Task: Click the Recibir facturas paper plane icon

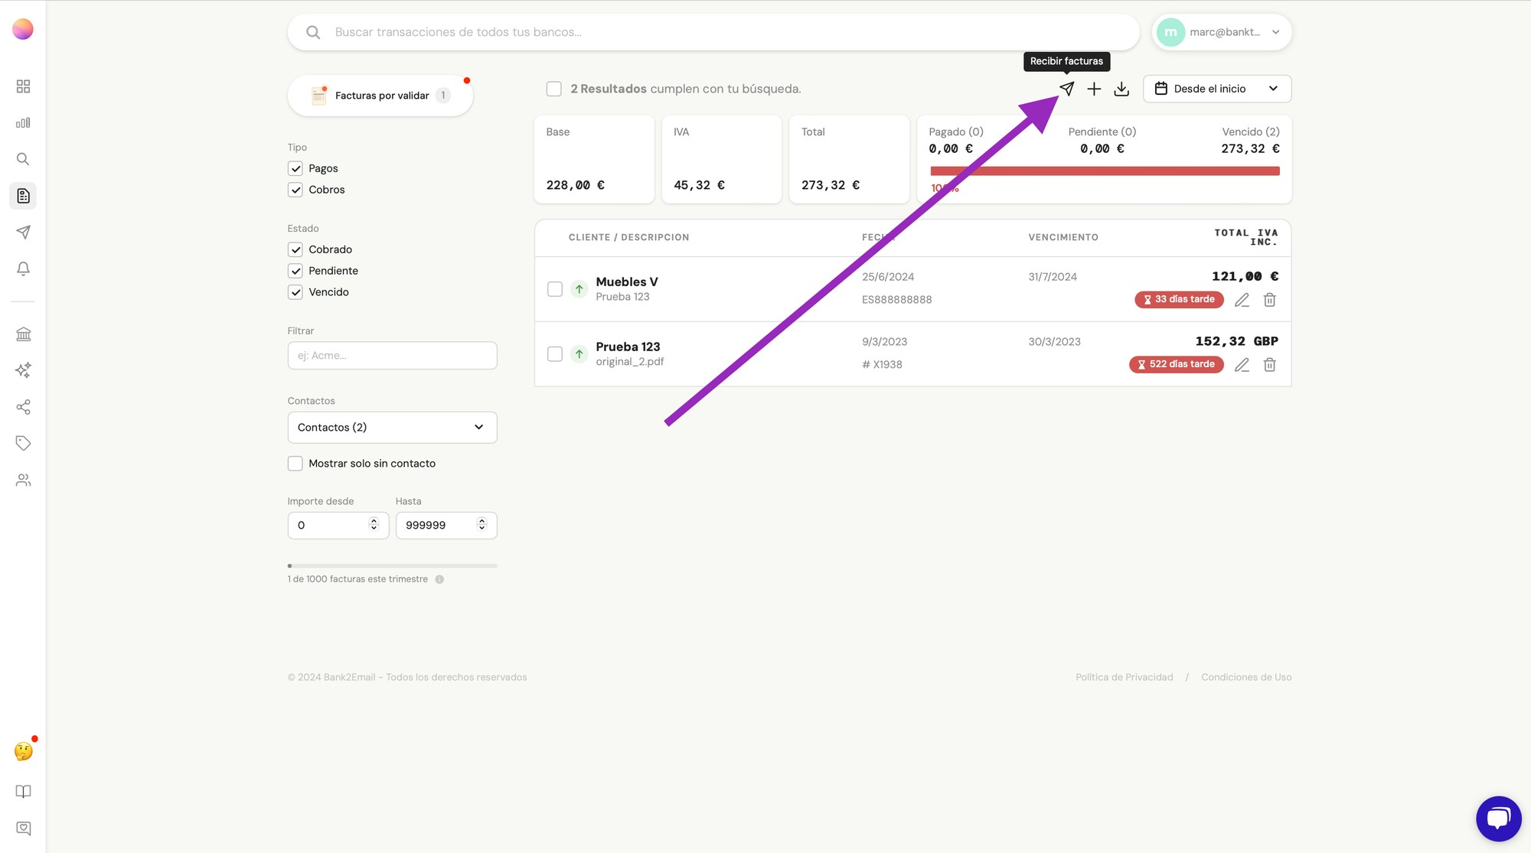Action: (x=1066, y=89)
